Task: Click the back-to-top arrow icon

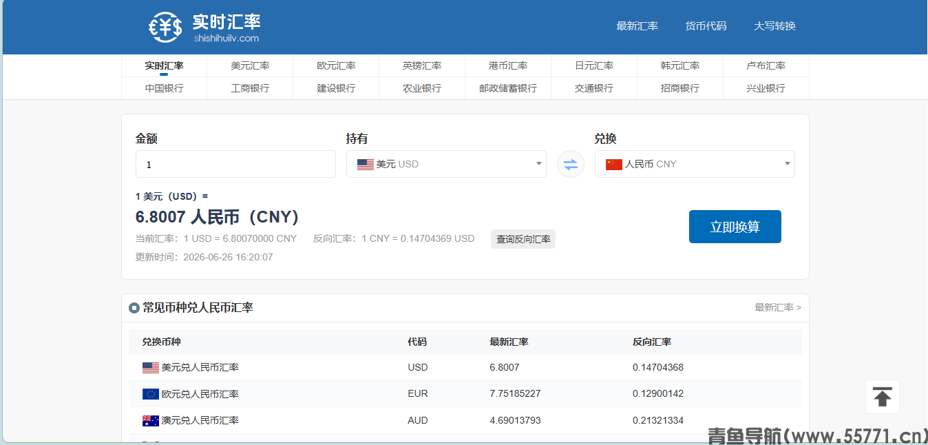Action: tap(883, 397)
